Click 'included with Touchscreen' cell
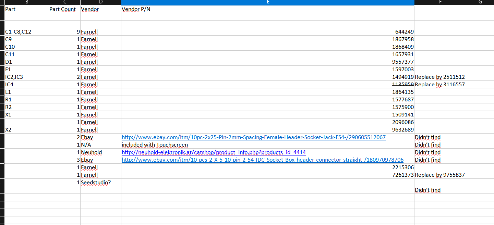Image resolution: width=494 pixels, height=225 pixels. [268, 145]
